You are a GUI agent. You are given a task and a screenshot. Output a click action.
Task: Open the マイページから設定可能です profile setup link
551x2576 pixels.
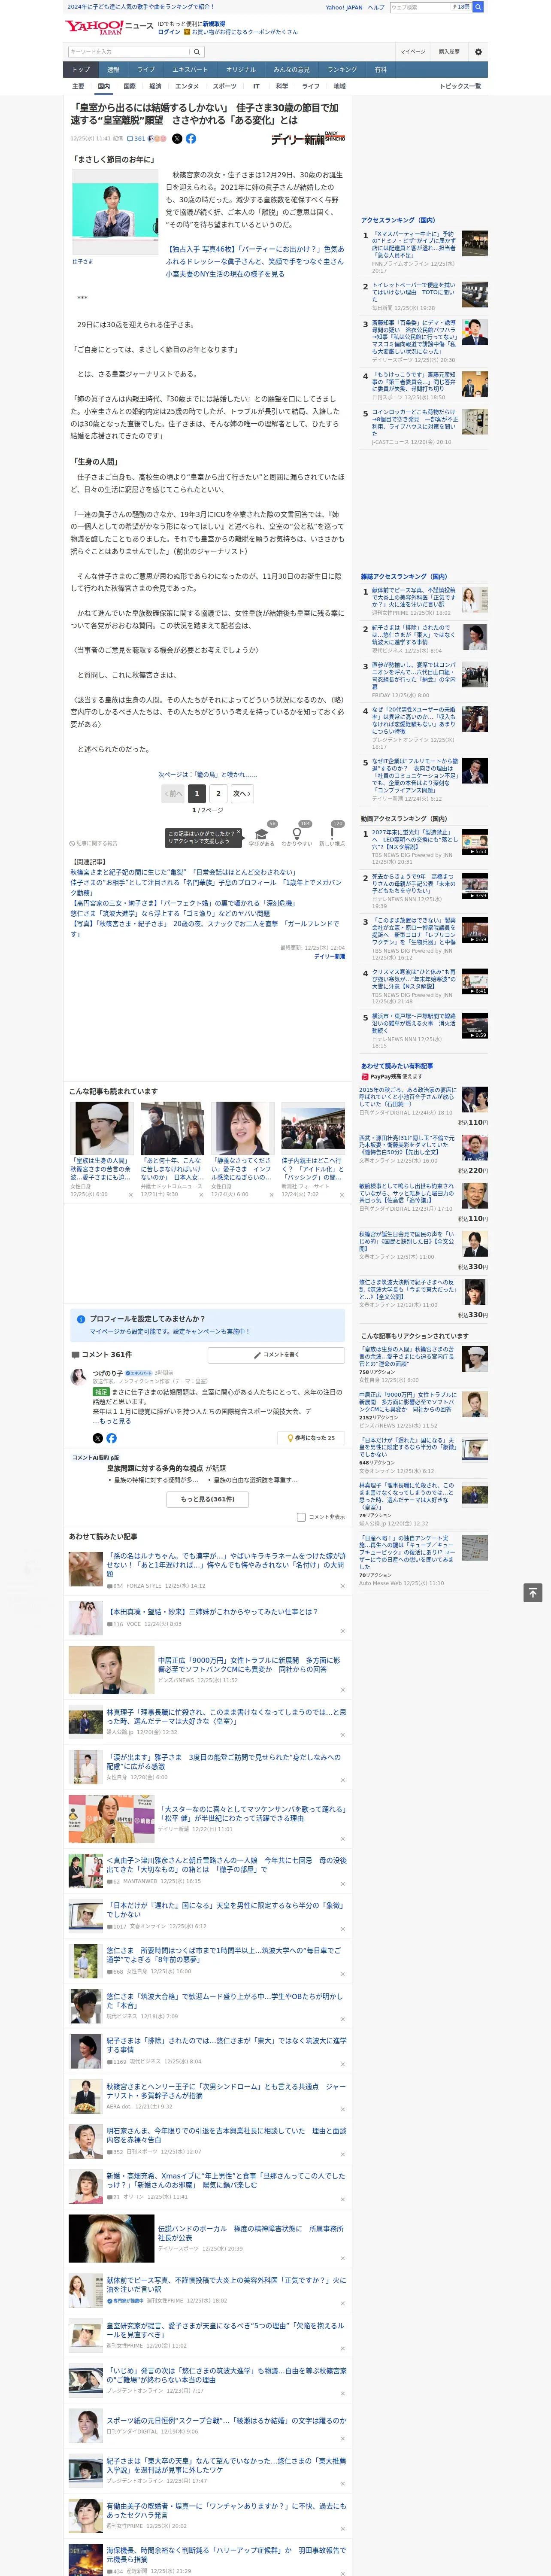[170, 1331]
